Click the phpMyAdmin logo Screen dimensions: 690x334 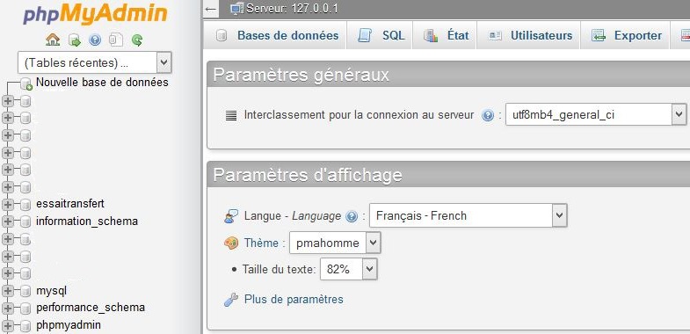(95, 15)
